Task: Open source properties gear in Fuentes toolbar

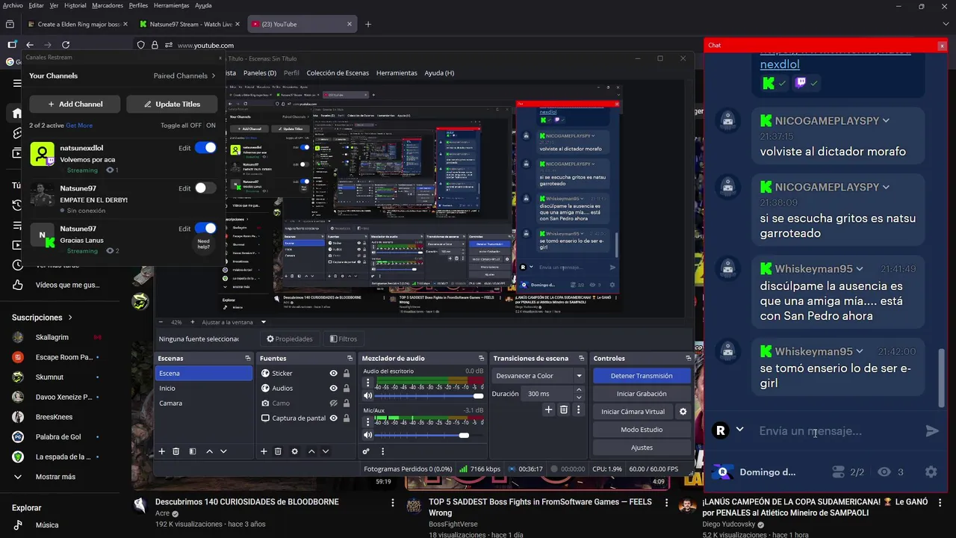Action: 294,451
